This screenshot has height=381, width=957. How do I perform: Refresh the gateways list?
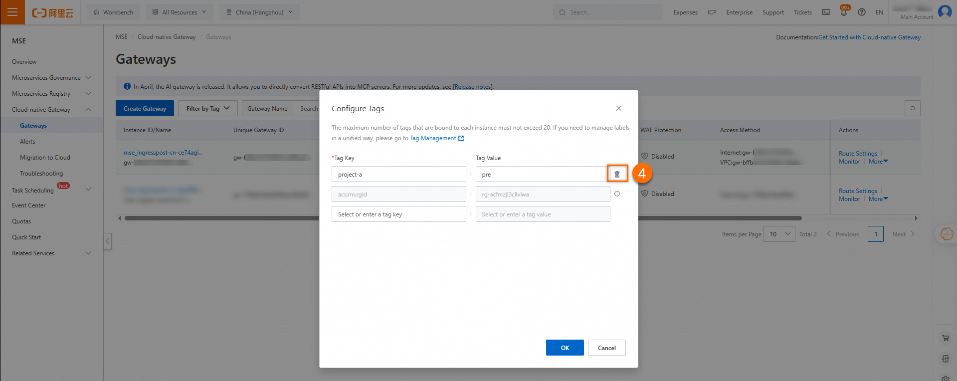(x=912, y=108)
